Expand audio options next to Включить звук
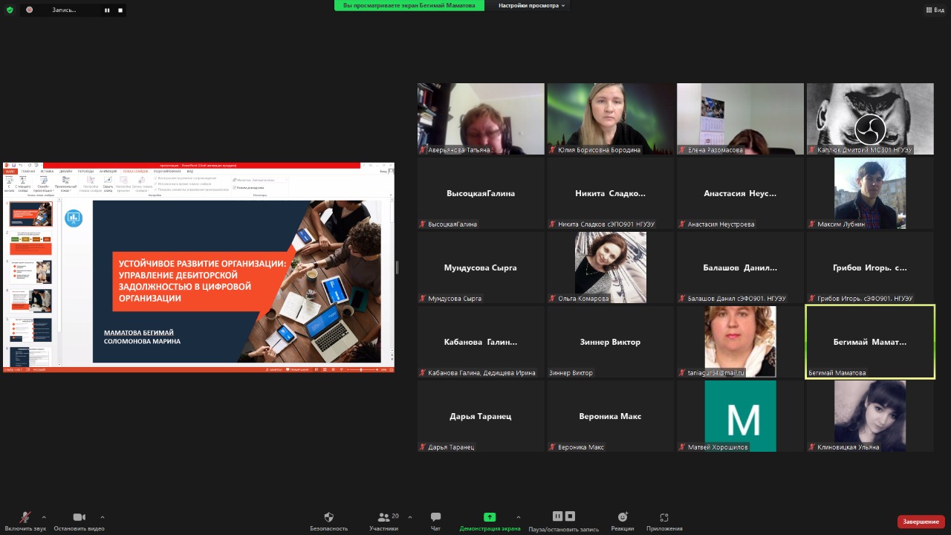This screenshot has width=951, height=535. click(44, 517)
